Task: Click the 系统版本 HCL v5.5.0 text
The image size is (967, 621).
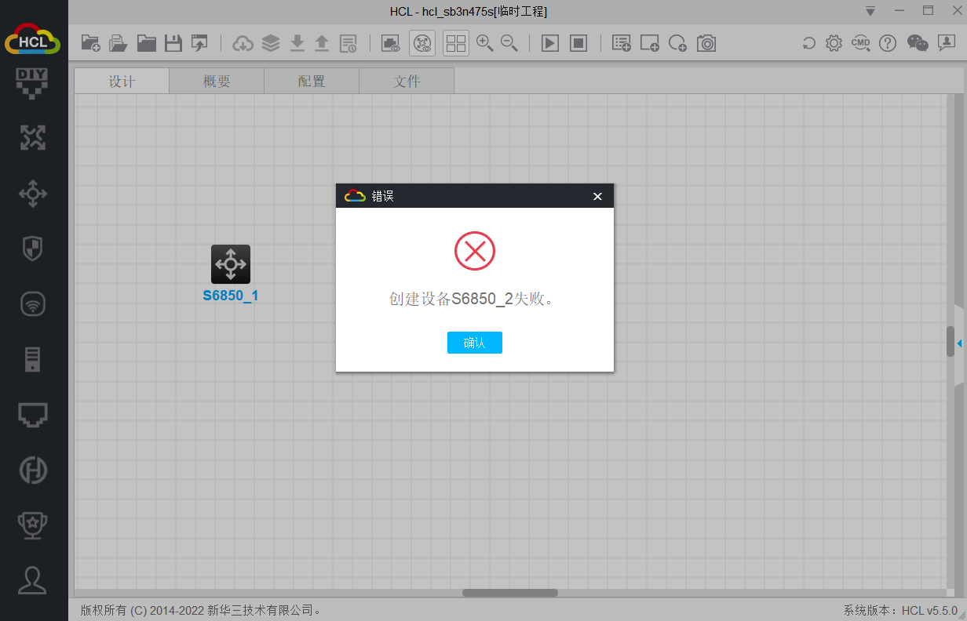Action: coord(900,610)
